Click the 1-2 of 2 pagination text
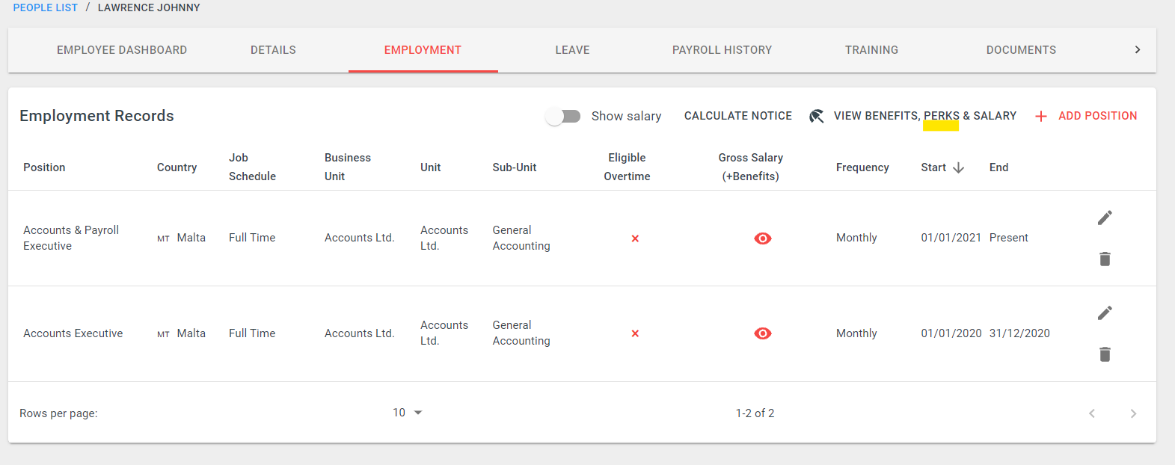The image size is (1175, 465). click(755, 413)
